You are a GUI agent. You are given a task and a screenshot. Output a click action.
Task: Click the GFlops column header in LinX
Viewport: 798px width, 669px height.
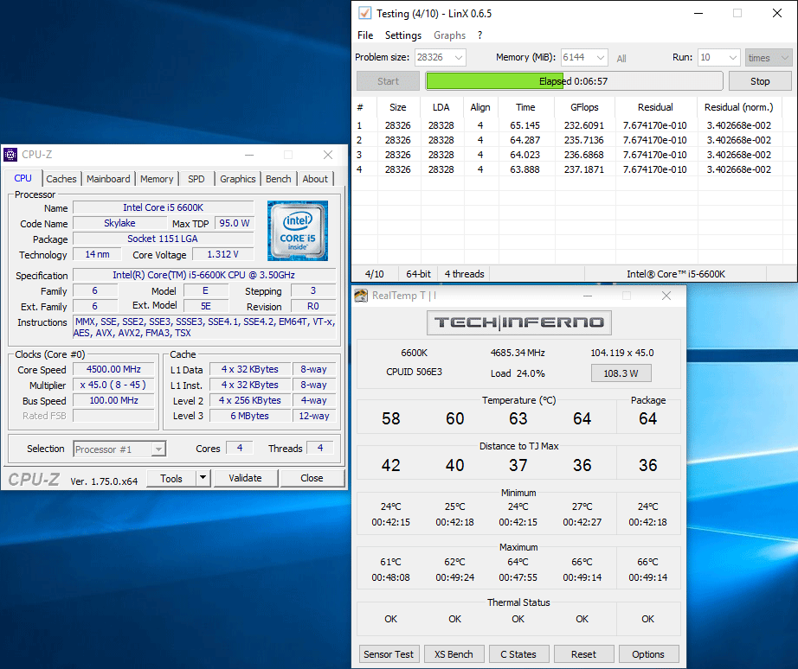pyautogui.click(x=584, y=107)
